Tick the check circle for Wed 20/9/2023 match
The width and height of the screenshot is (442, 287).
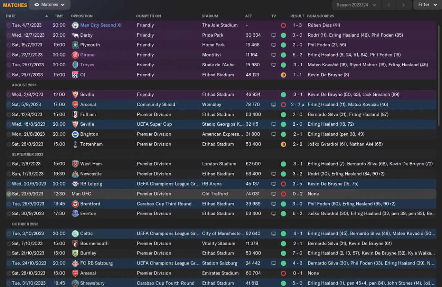tap(9, 184)
